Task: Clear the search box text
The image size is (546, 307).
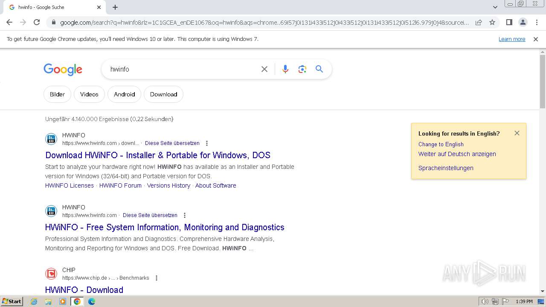Action: [x=264, y=69]
